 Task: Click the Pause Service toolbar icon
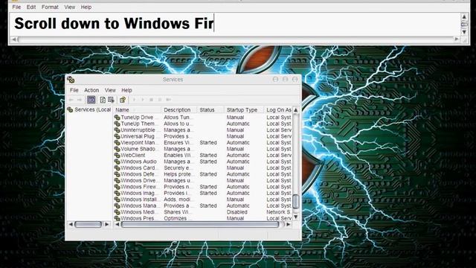pos(160,100)
